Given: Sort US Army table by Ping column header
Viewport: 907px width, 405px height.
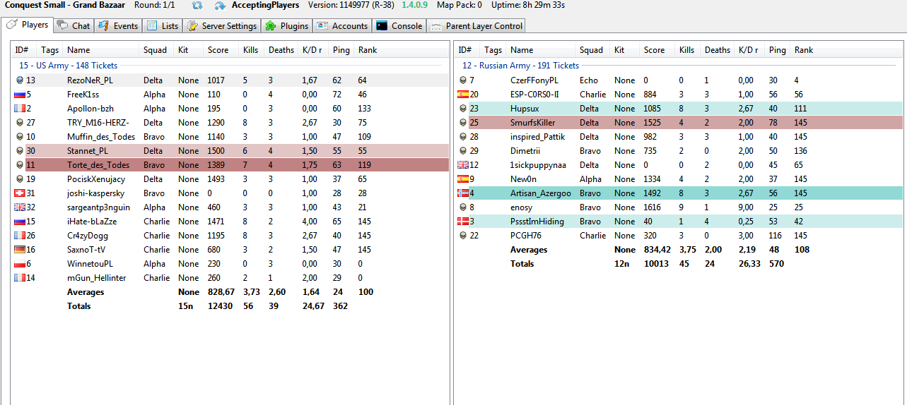Looking at the screenshot, I should (x=341, y=50).
